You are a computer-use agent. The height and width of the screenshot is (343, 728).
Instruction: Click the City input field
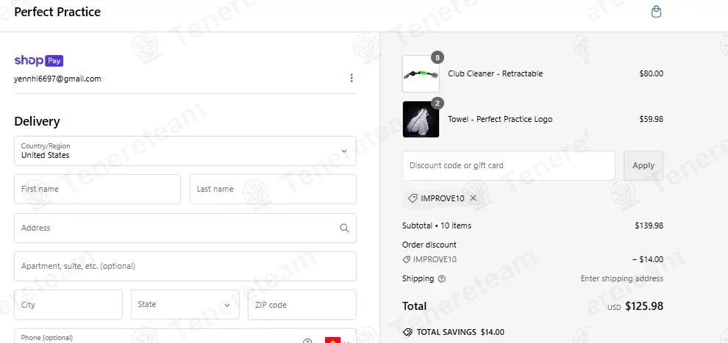[68, 305]
